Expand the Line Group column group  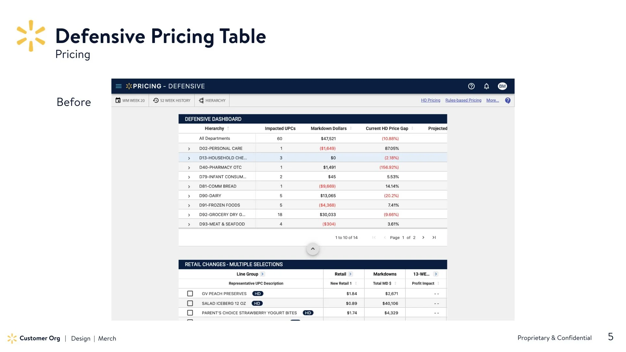pyautogui.click(x=262, y=274)
